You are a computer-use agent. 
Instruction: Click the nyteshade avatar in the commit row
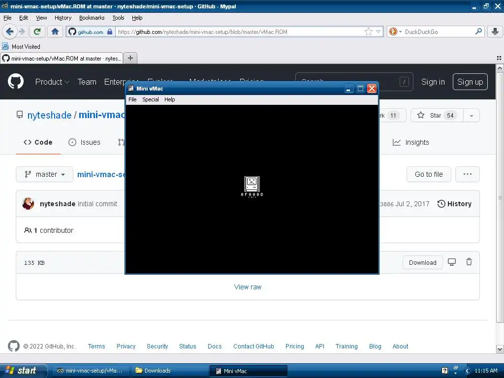[28, 204]
